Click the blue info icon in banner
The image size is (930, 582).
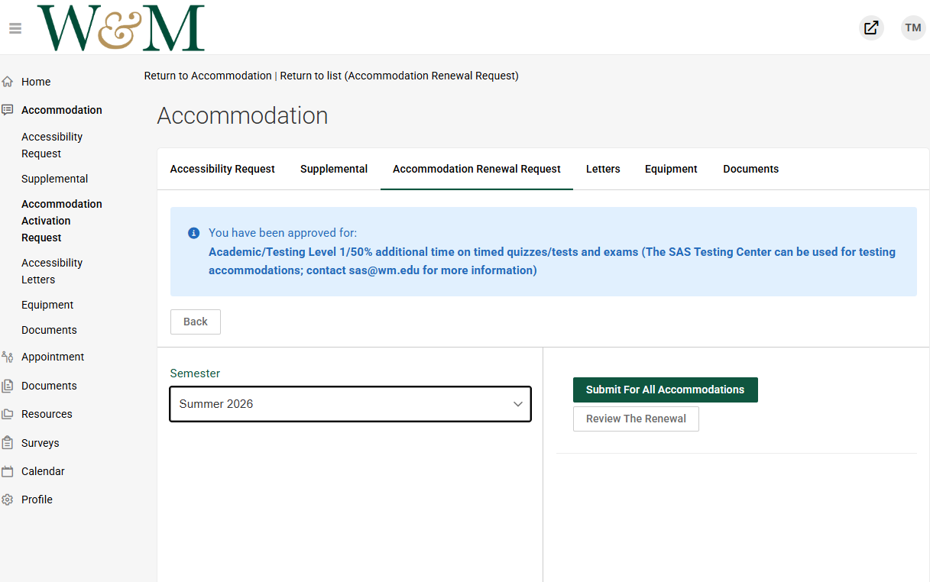pyautogui.click(x=193, y=233)
